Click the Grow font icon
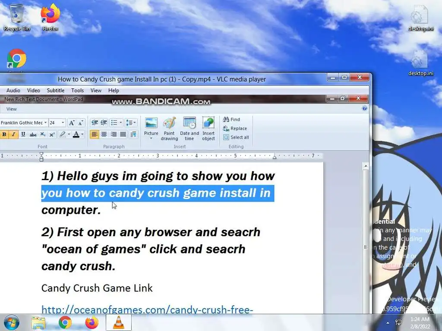This screenshot has width=442, height=331. 72,123
